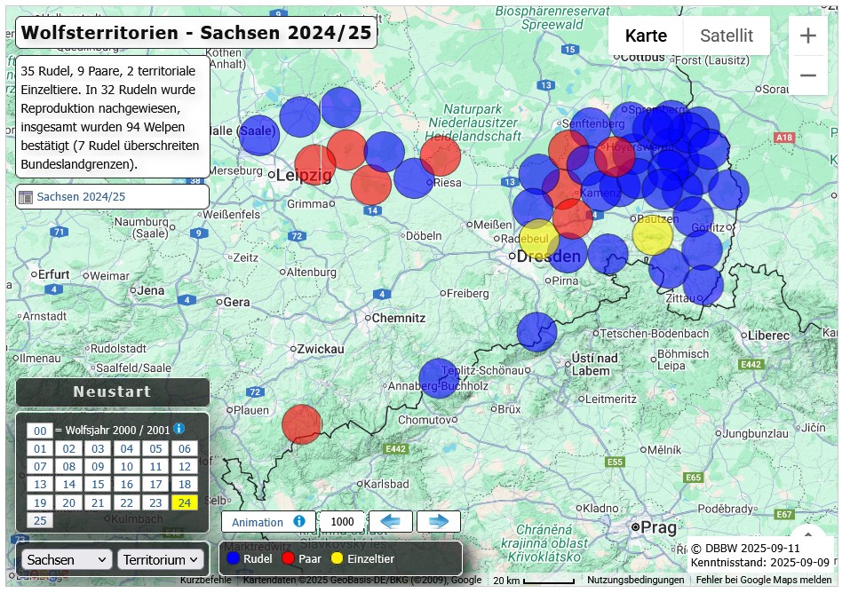Zoom out with the minus button

pos(807,75)
